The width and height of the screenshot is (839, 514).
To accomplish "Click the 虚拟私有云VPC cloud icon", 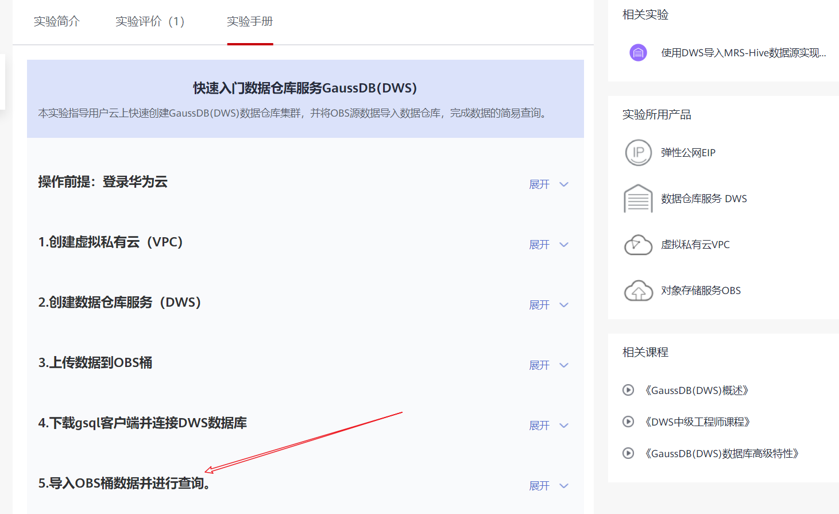I will click(x=638, y=245).
